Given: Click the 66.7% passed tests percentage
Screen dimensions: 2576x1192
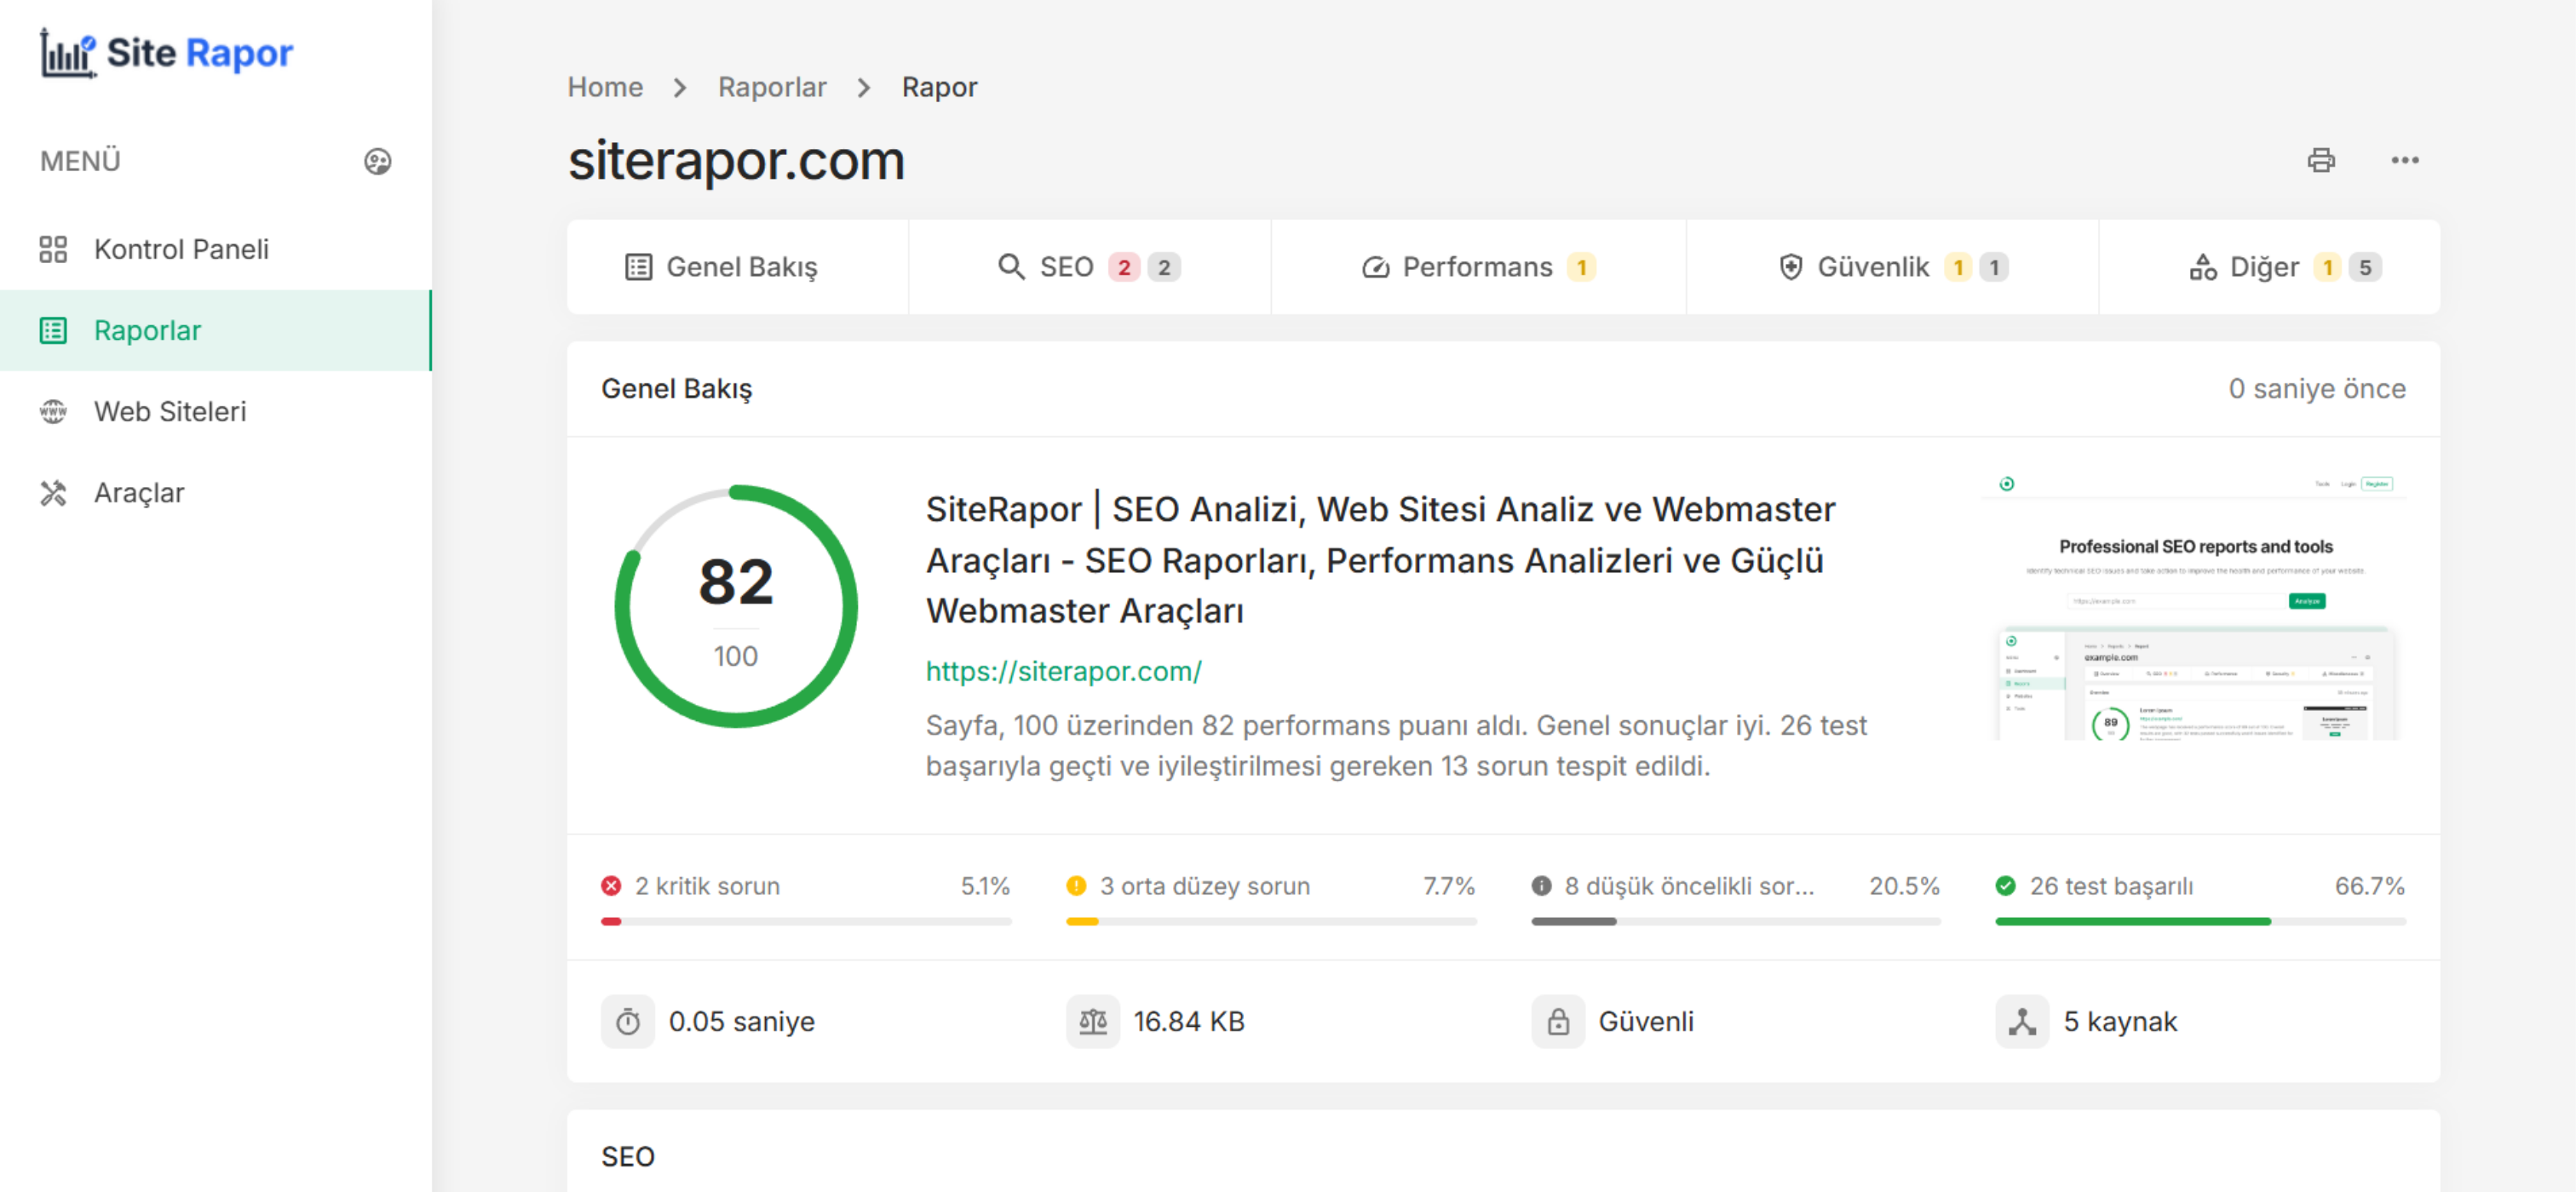Looking at the screenshot, I should click(x=2369, y=885).
